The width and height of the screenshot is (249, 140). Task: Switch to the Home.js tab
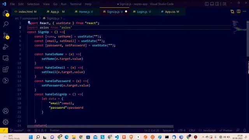[84, 12]
